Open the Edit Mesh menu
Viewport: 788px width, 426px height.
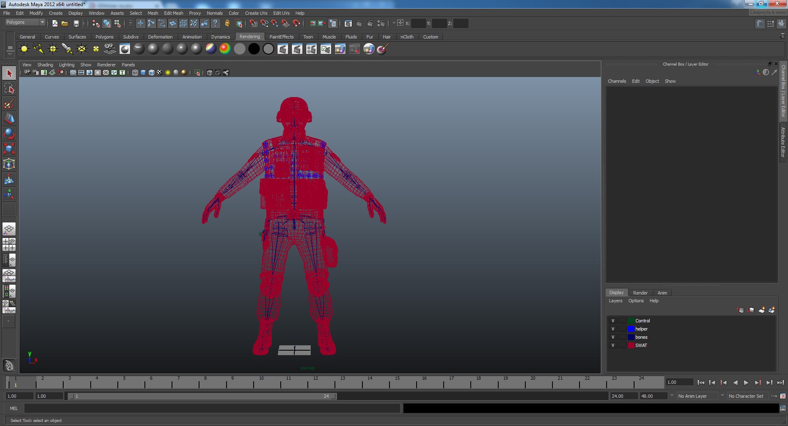click(174, 13)
